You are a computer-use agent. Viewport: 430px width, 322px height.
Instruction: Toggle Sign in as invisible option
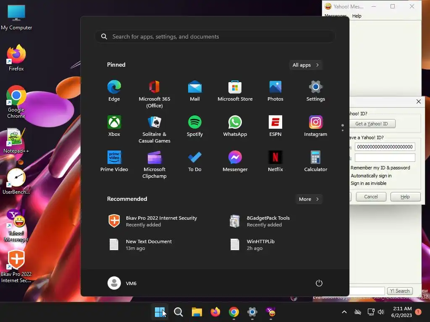coord(368,183)
